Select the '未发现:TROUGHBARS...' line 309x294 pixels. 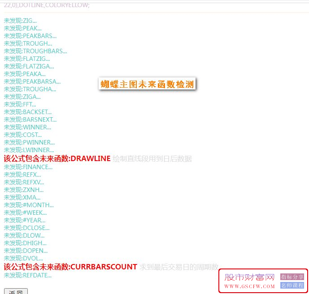(35, 51)
